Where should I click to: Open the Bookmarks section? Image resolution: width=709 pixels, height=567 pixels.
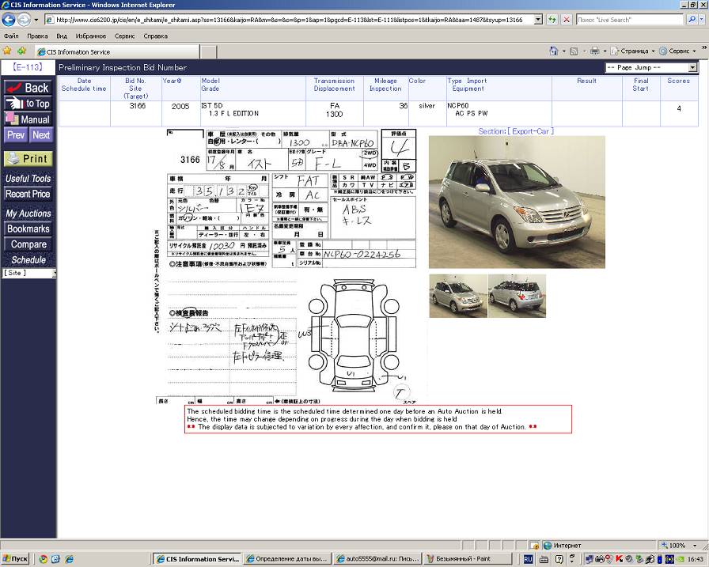[28, 229]
